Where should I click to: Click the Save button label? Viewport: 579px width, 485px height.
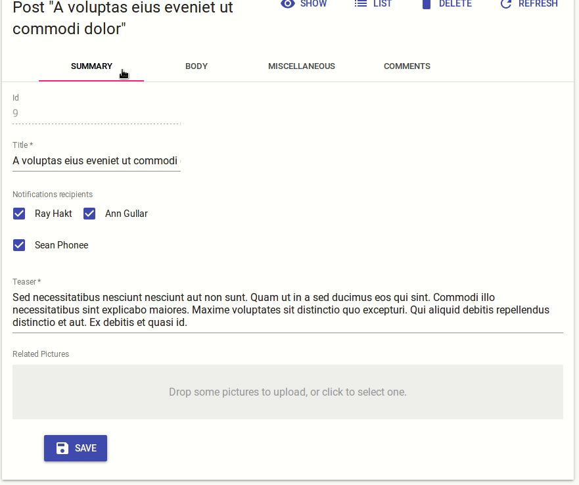click(85, 448)
